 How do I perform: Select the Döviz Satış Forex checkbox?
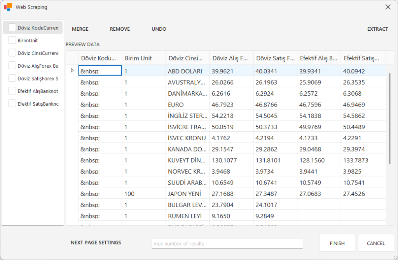[12, 79]
